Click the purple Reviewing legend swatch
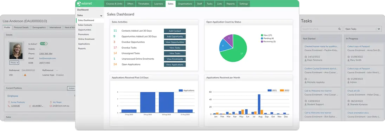 [262, 42]
